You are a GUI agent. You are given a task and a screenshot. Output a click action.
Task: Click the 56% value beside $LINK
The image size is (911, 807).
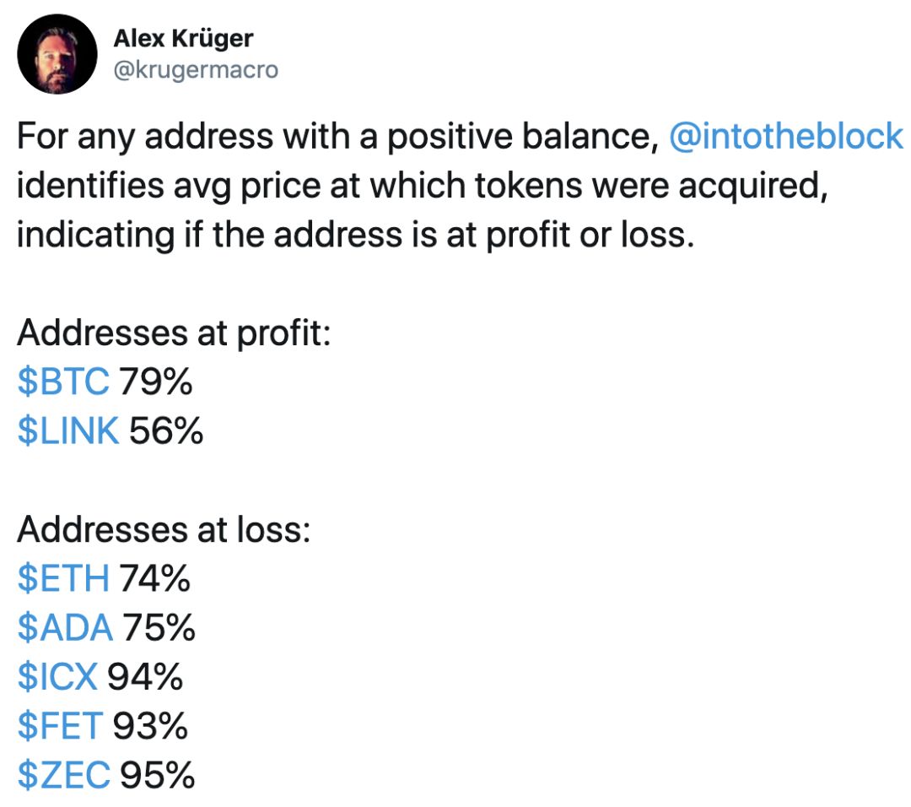pos(165,431)
